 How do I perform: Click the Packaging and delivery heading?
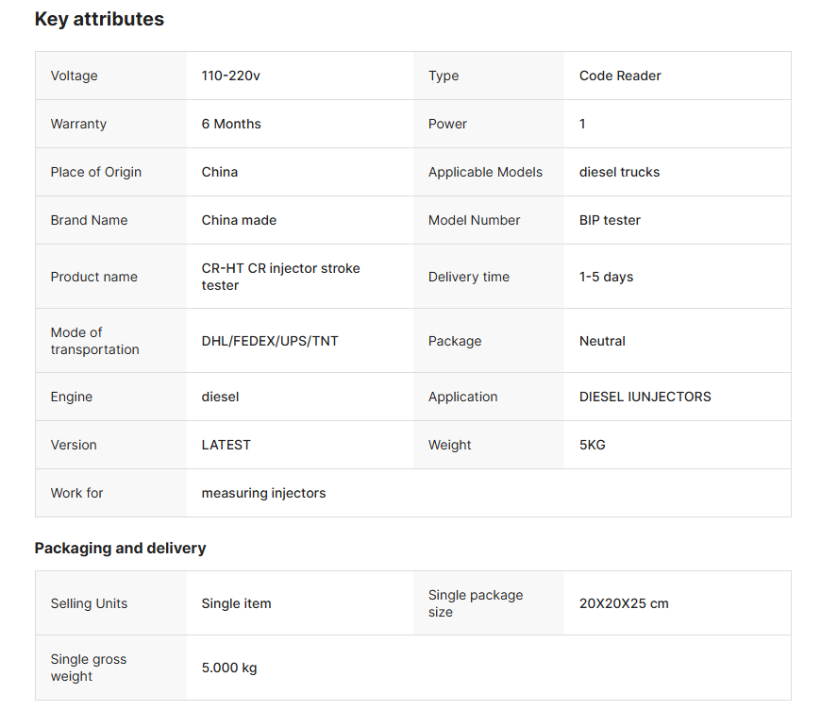tap(120, 548)
